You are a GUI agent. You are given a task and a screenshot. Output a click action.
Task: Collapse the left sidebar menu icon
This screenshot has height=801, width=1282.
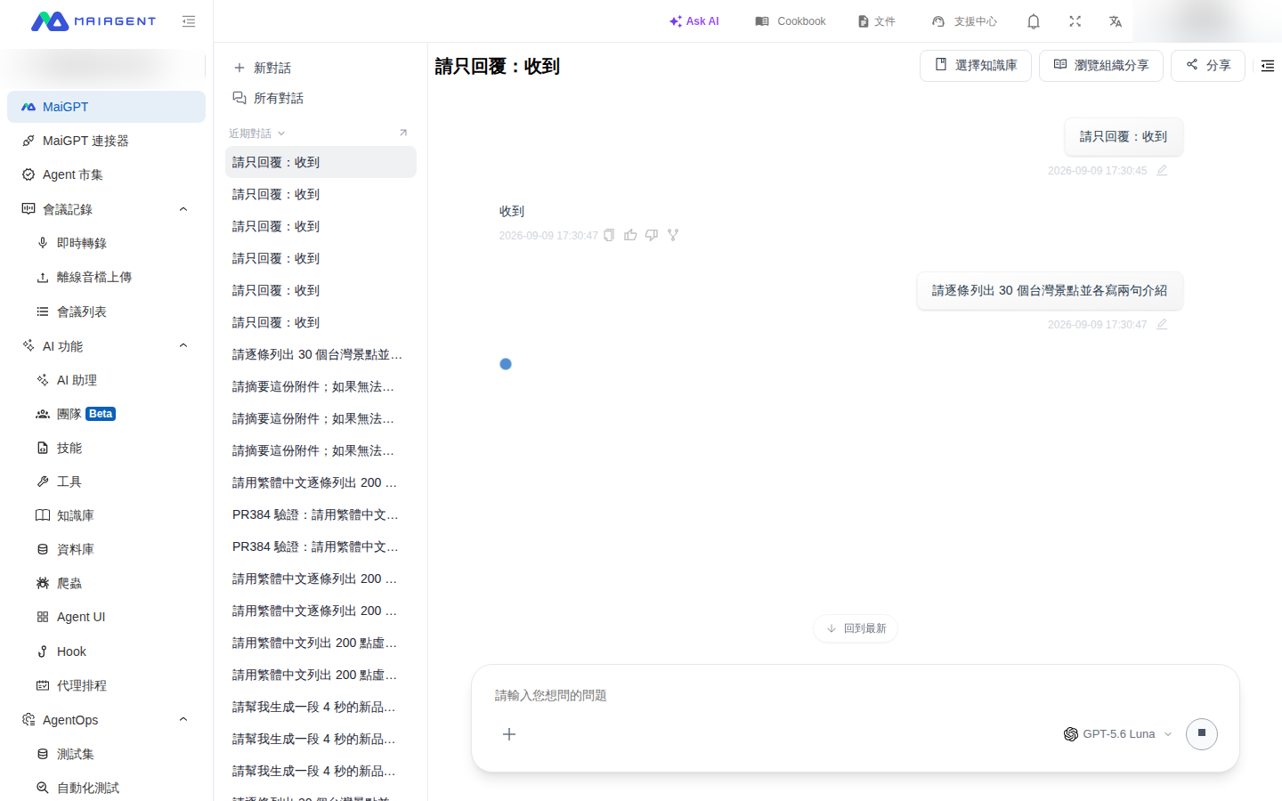pyautogui.click(x=189, y=21)
